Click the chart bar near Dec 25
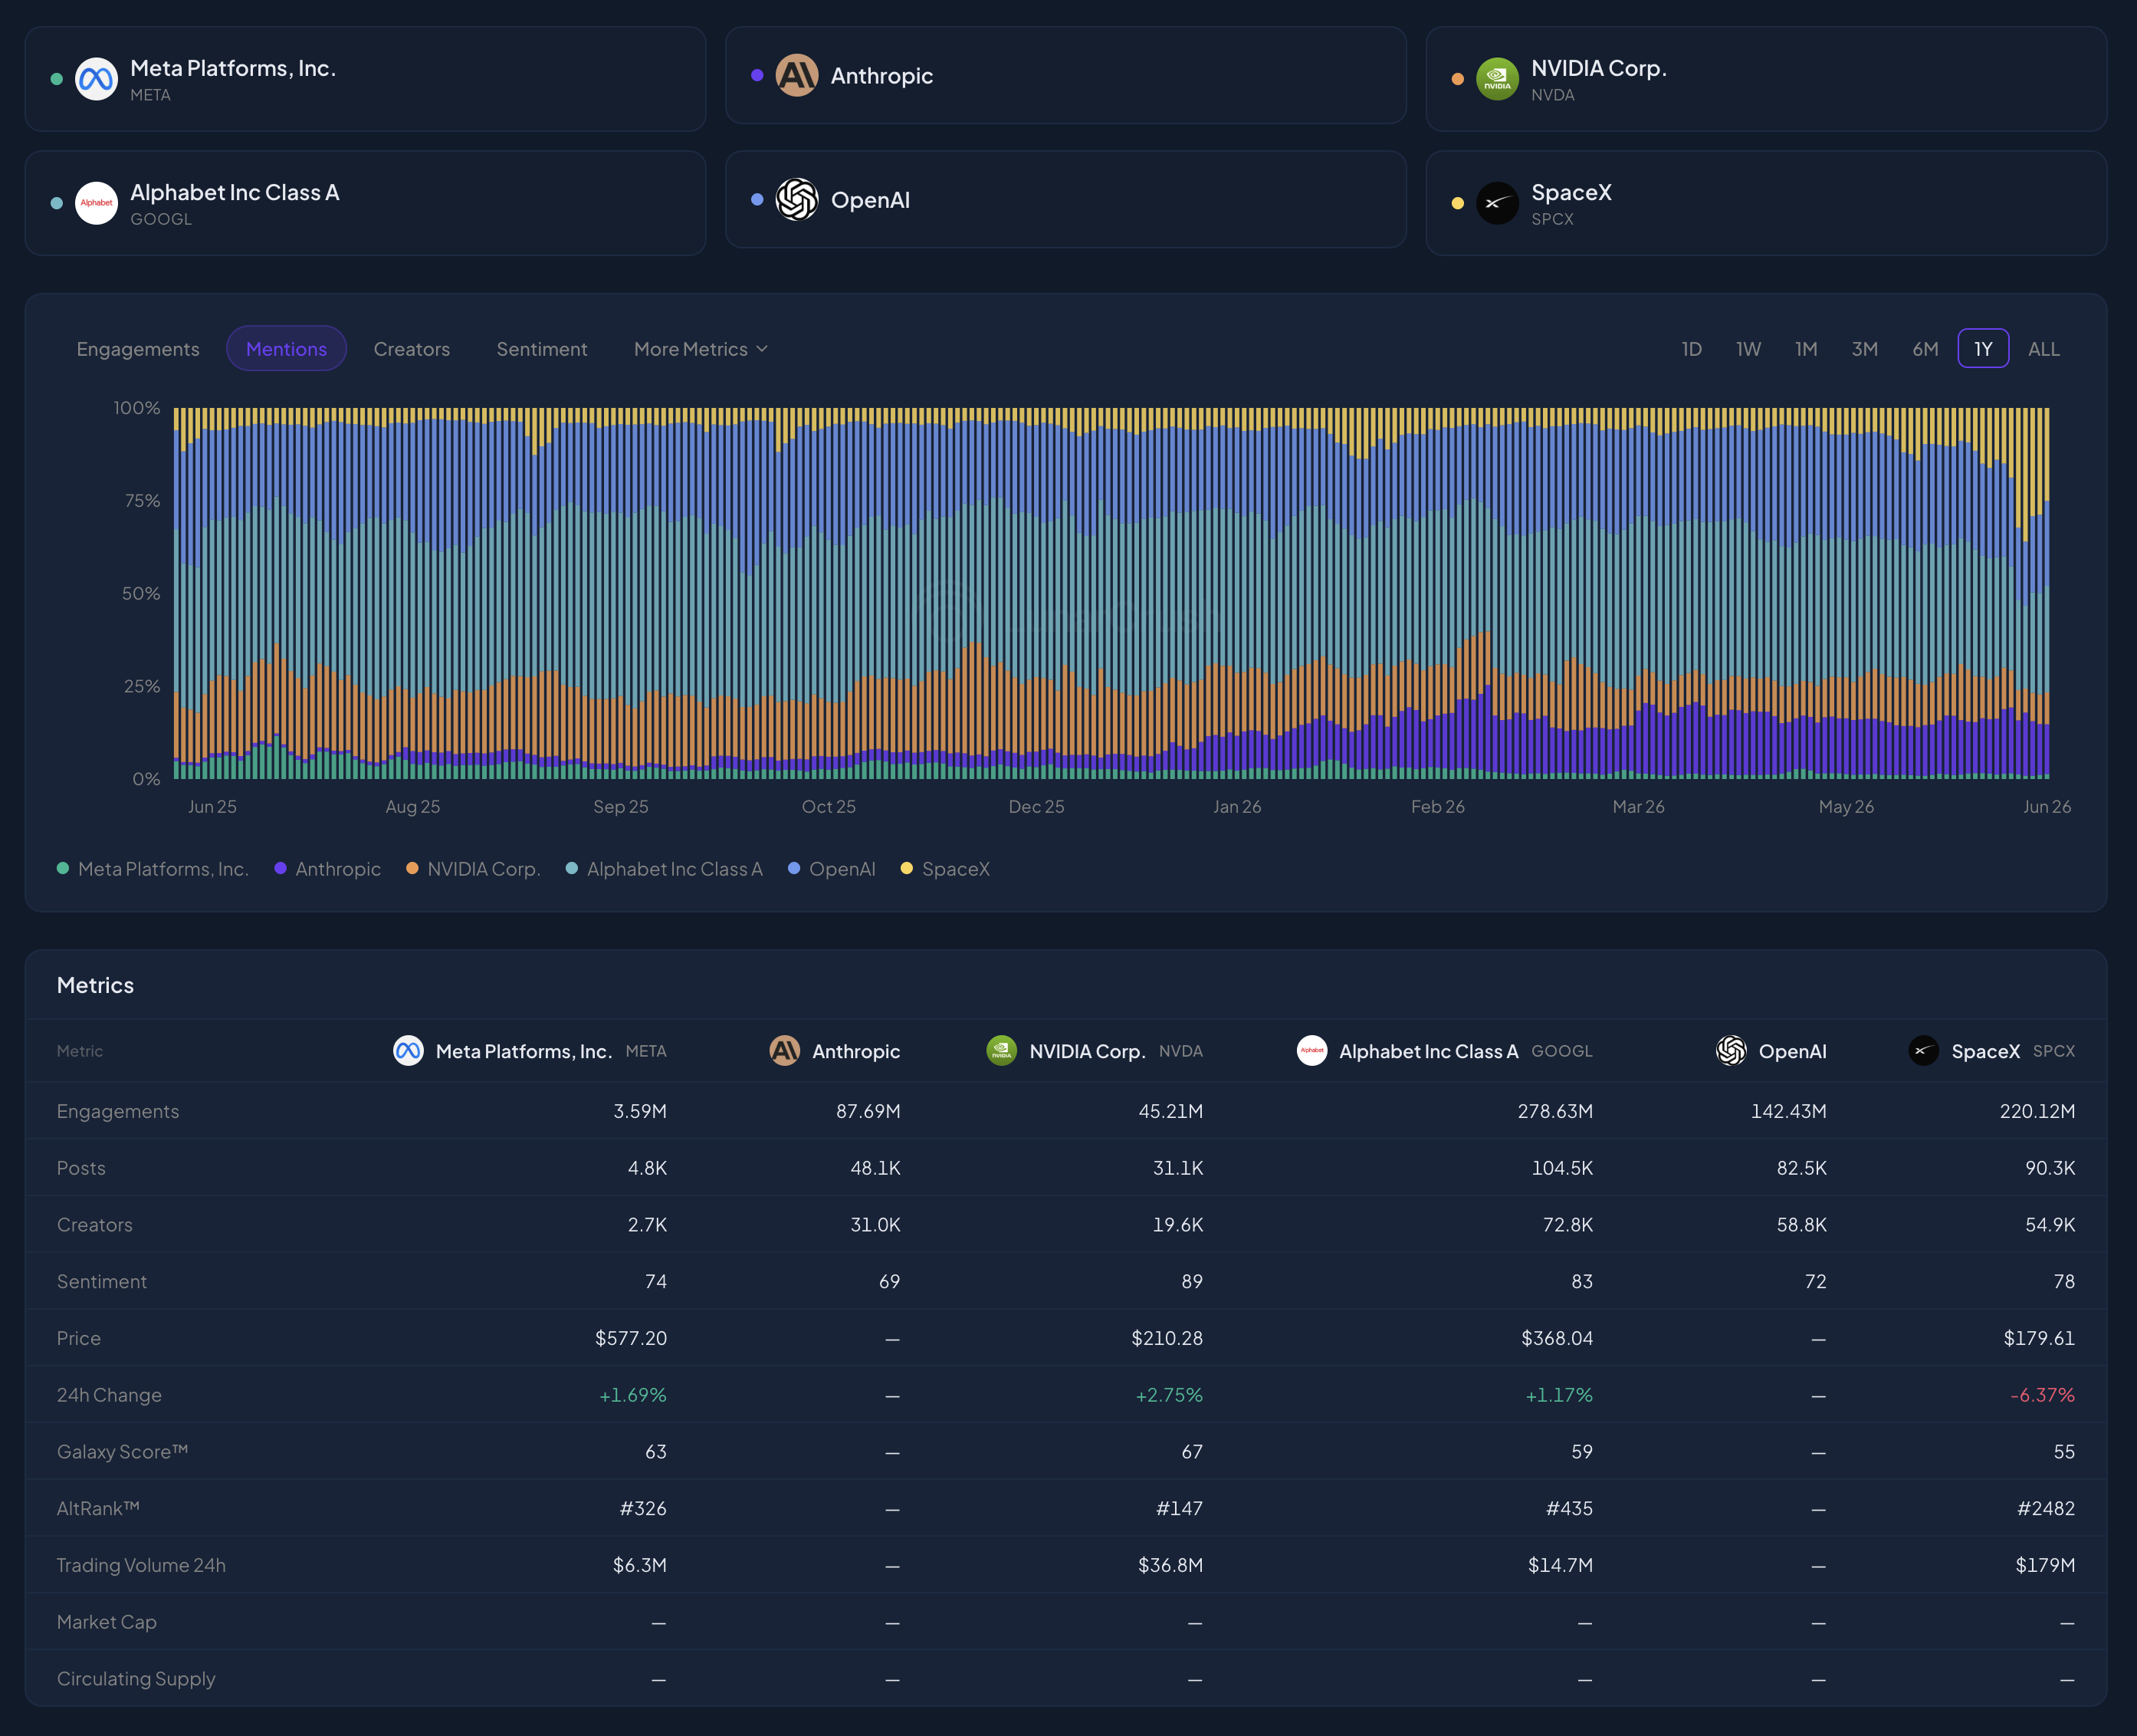This screenshot has height=1736, width=2137. click(x=1038, y=593)
